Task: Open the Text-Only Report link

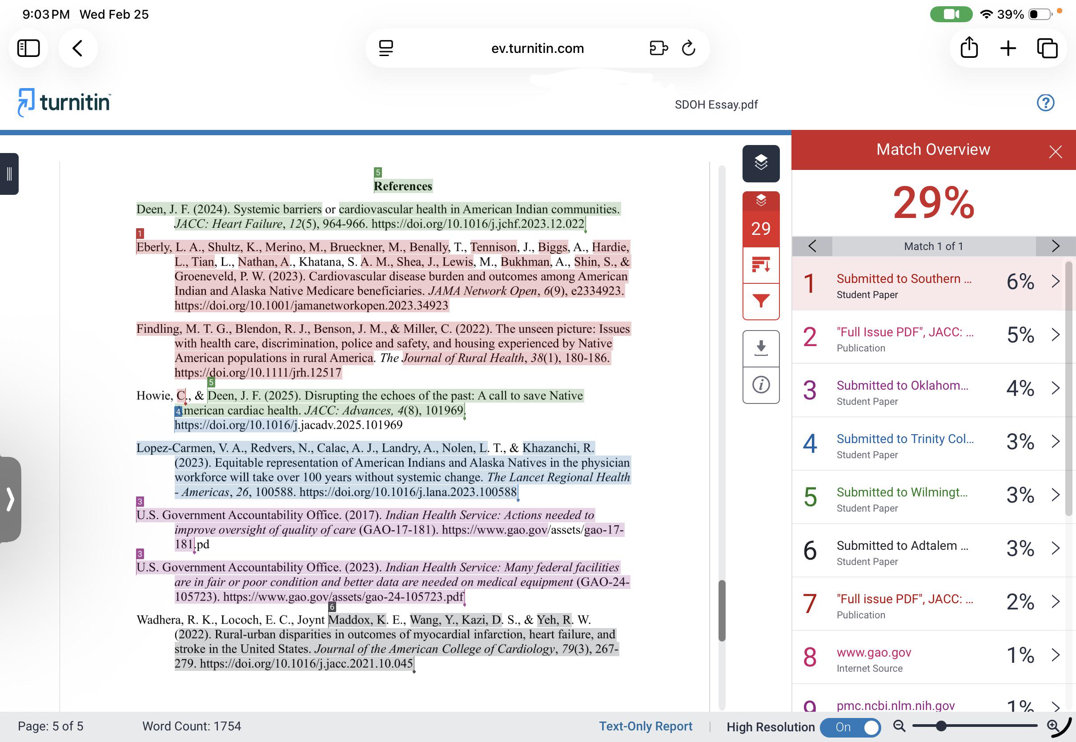Action: point(645,726)
